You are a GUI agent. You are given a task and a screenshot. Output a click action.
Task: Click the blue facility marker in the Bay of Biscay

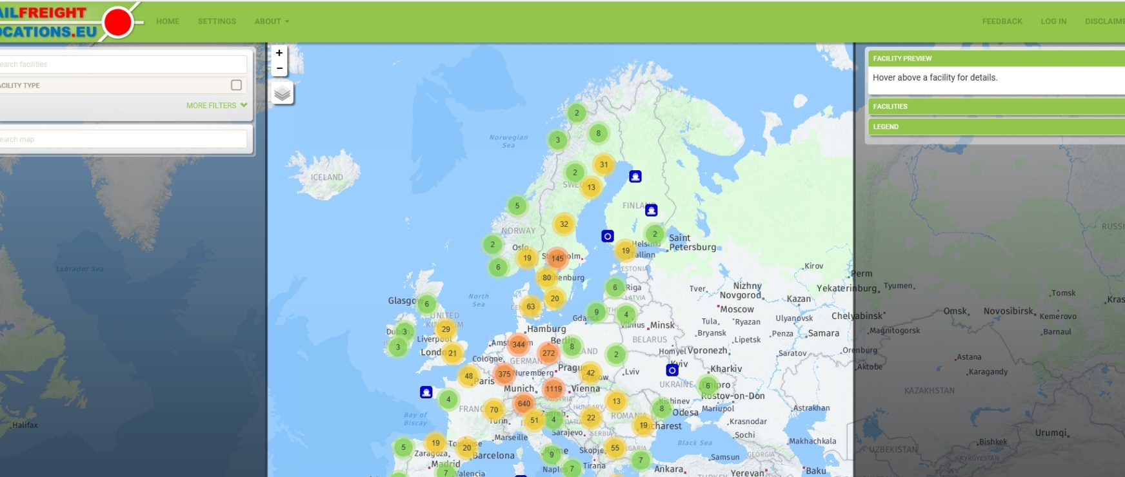(x=426, y=392)
